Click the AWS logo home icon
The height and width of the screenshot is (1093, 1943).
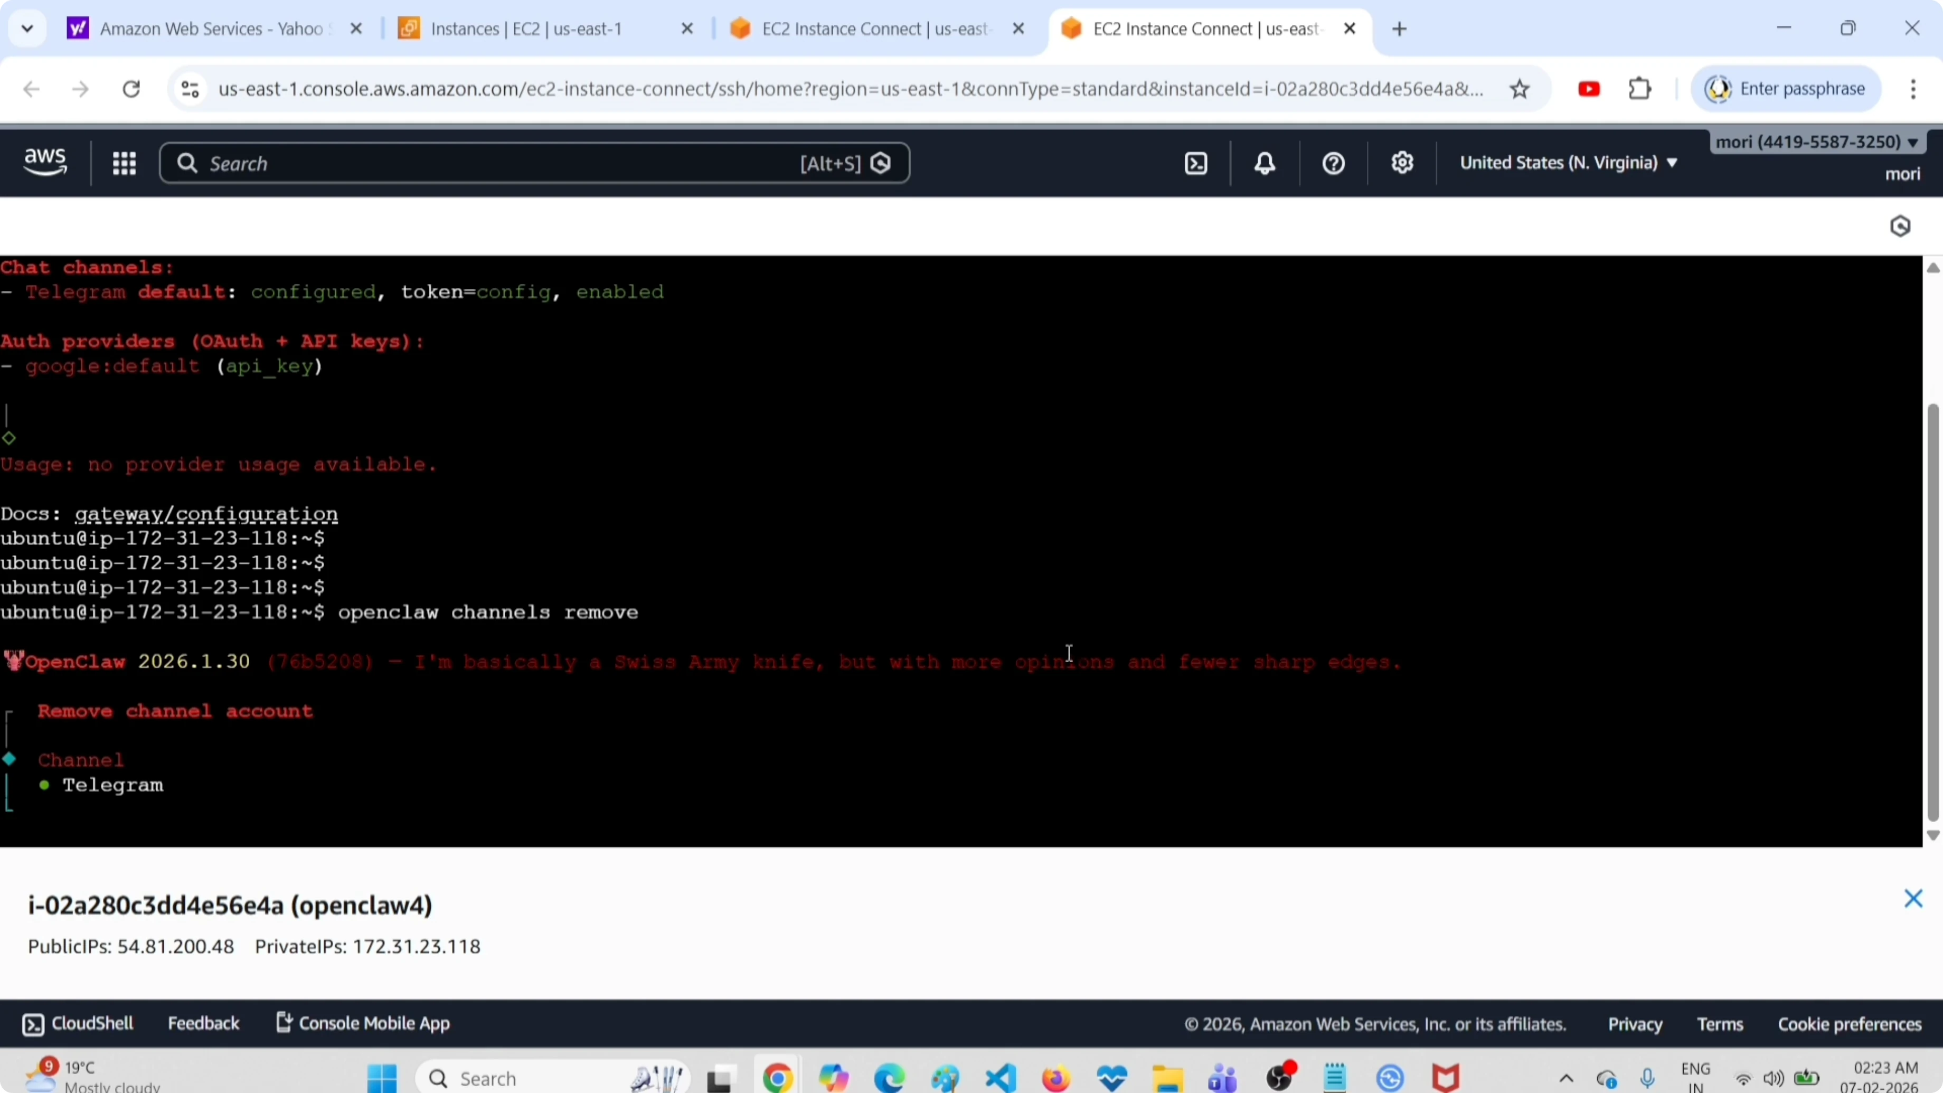tap(45, 162)
